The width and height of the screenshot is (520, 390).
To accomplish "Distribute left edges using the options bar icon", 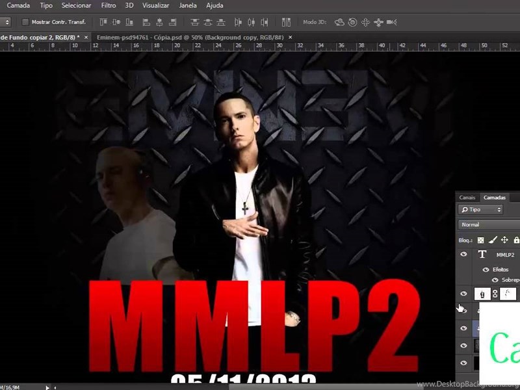I will (x=238, y=22).
